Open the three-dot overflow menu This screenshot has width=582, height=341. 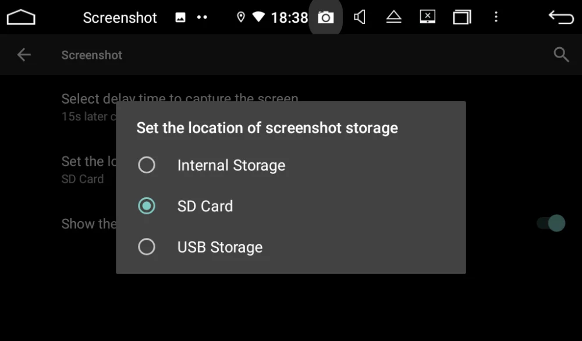point(496,17)
